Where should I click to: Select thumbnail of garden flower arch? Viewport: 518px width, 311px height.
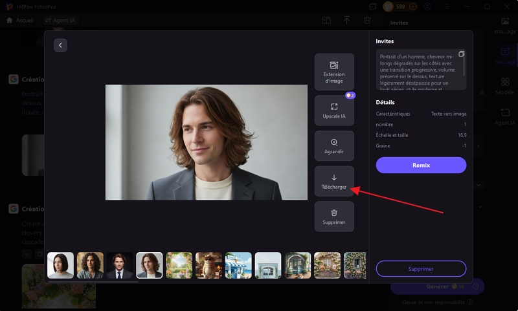179,265
